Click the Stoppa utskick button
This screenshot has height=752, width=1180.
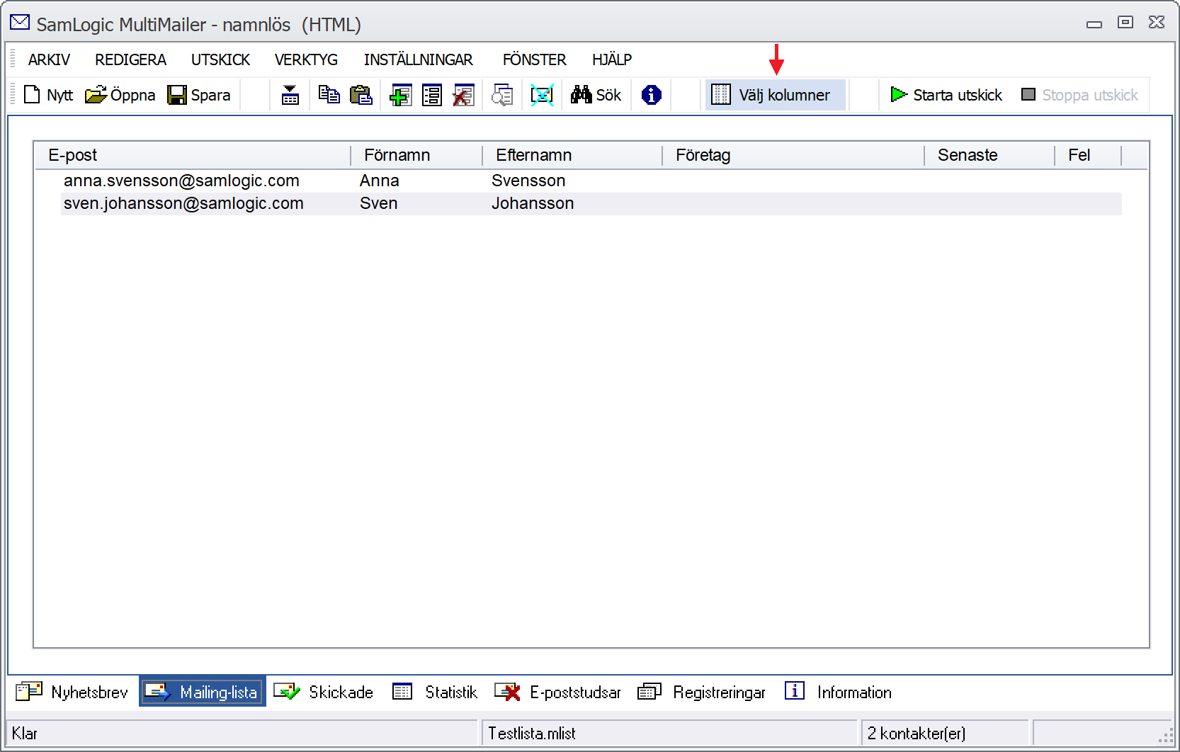point(1079,95)
